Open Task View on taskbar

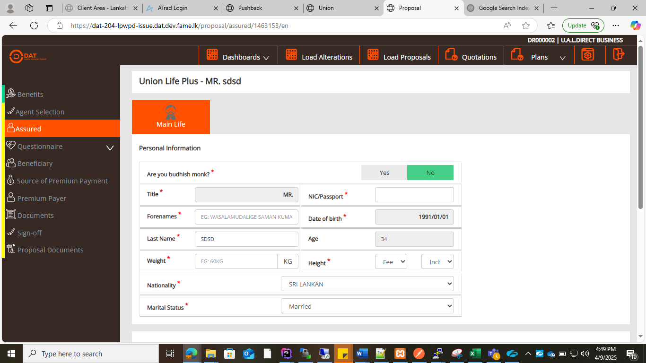[x=170, y=354]
